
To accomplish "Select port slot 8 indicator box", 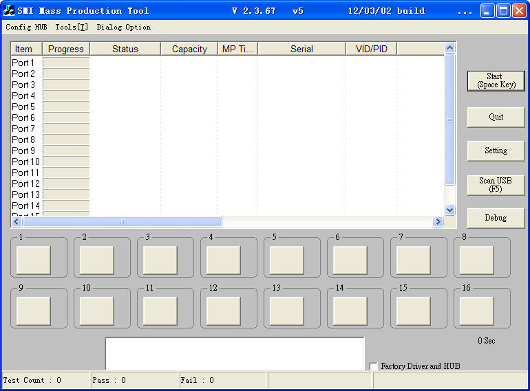I will click(477, 260).
